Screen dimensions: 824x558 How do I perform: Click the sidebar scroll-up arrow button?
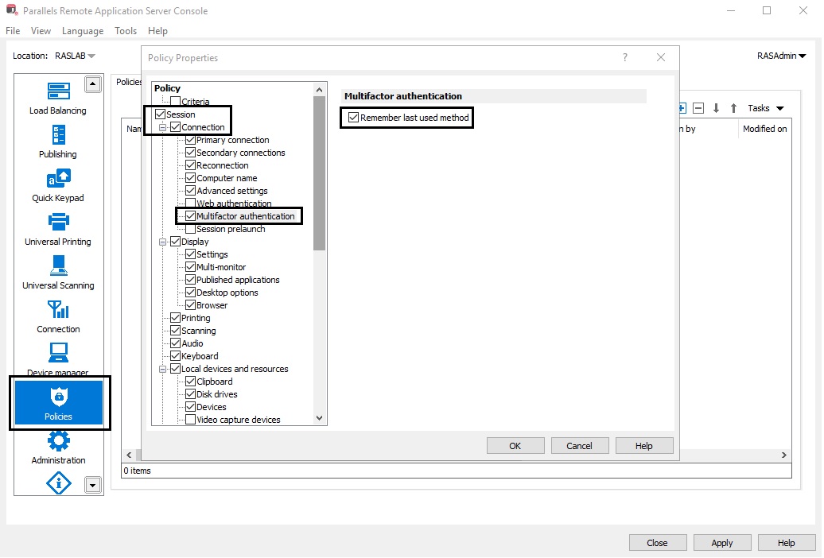(93, 84)
